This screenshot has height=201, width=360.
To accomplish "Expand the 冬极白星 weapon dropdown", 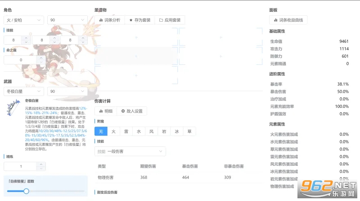I will 24,91.
